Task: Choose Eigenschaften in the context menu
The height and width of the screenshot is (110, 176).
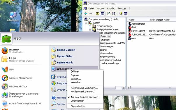Action: [85, 106]
